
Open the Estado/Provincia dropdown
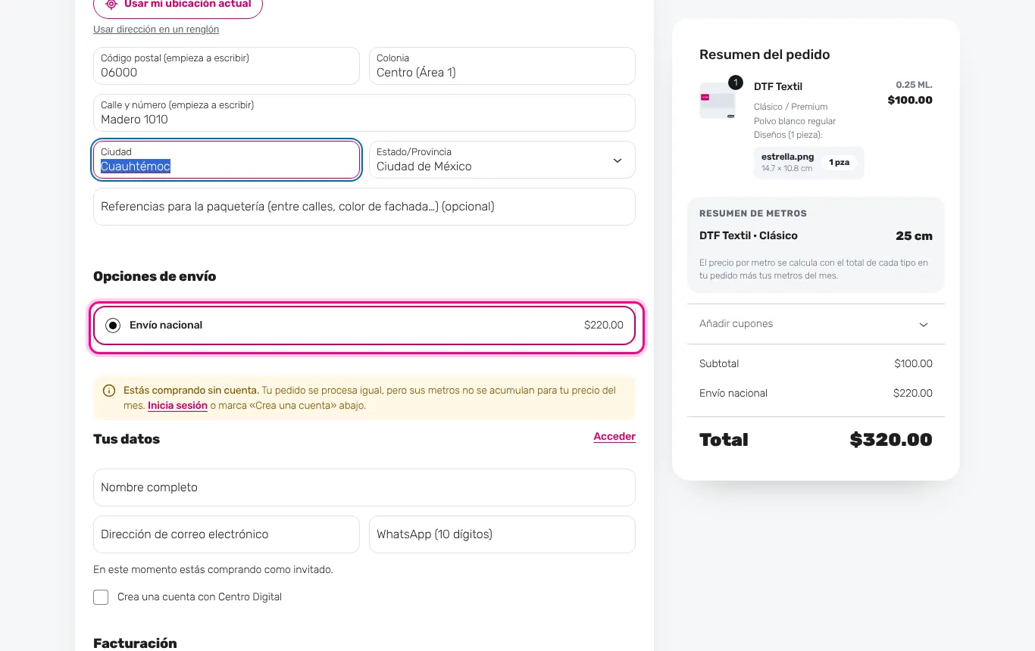tap(502, 160)
